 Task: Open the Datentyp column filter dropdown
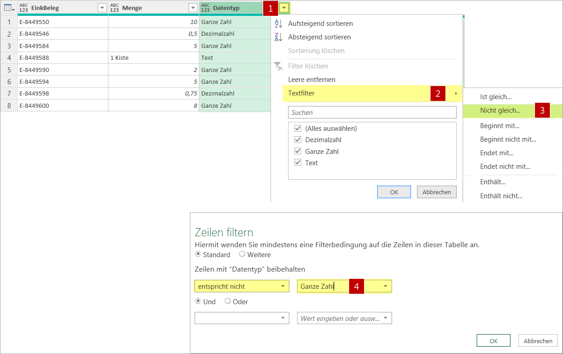284,8
